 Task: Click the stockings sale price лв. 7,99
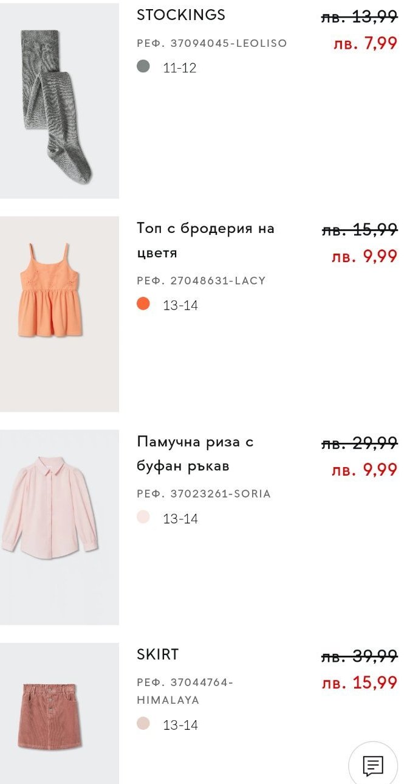(x=364, y=44)
